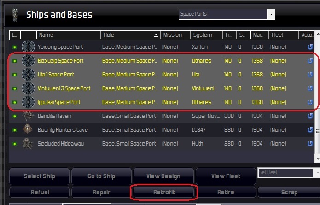Retrofit the selected space ports
Image resolution: width=320 pixels, height=205 pixels.
tap(163, 193)
